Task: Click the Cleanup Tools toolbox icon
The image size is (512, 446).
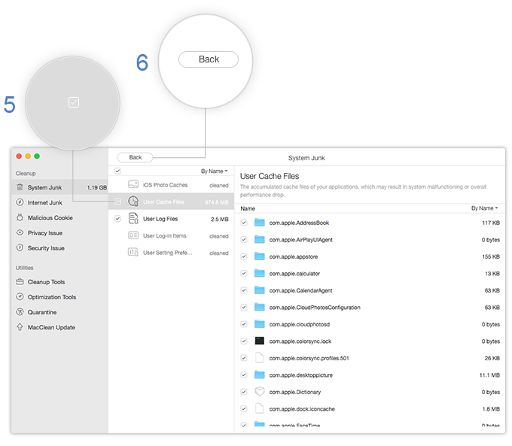Action: click(20, 281)
